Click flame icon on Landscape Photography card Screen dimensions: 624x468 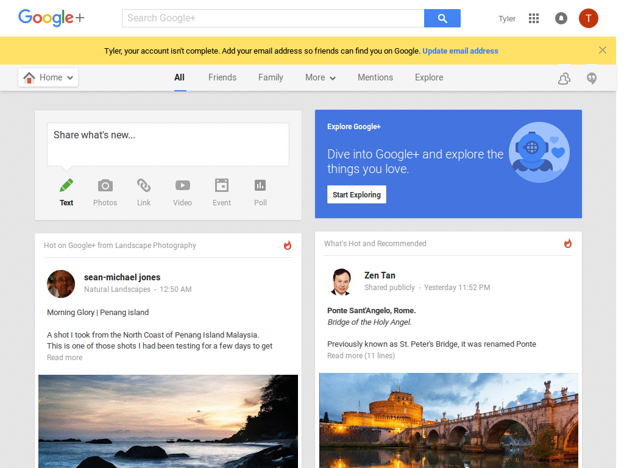coord(288,245)
